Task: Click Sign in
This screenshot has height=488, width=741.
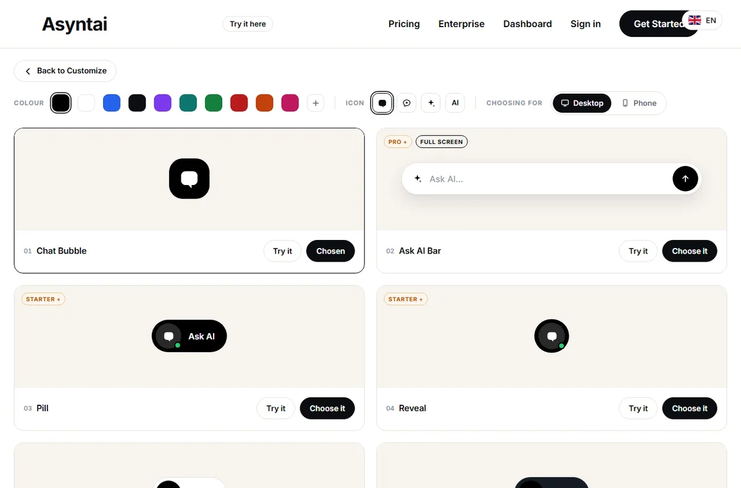Action: [585, 24]
